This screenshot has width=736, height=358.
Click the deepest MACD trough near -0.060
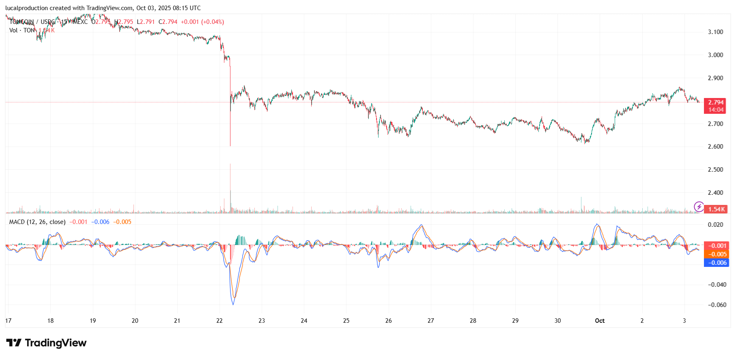(233, 304)
